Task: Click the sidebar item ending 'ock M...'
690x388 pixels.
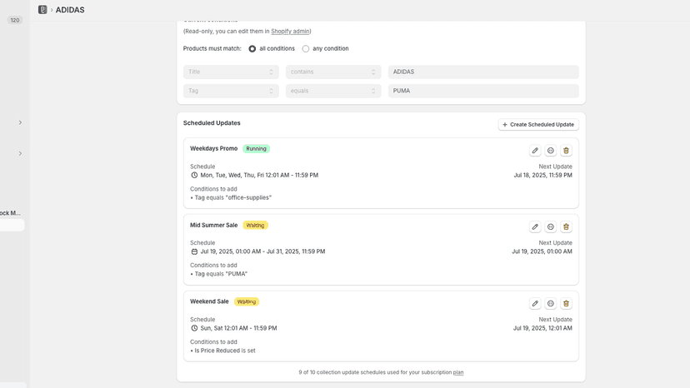Action: pos(10,213)
